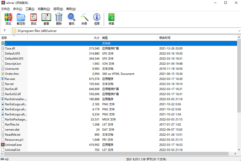Click the key icon in status bar
Image resolution: width=241 pixels, height=161 pixels.
click(x=7, y=159)
